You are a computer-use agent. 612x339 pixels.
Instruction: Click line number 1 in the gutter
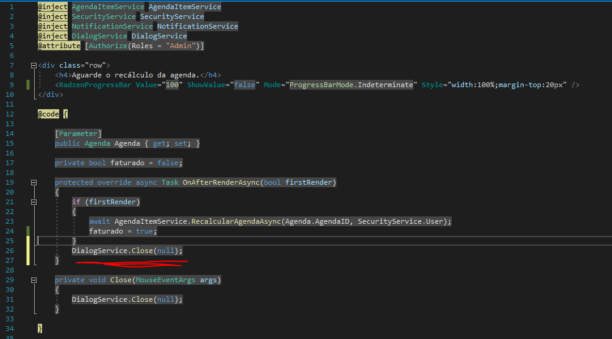tap(12, 7)
